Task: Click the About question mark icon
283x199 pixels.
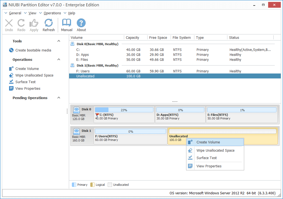Action: click(81, 23)
